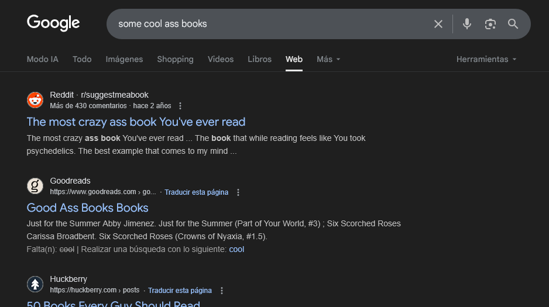This screenshot has height=307, width=549.
Task: Clear the search box text
Action: [x=438, y=24]
